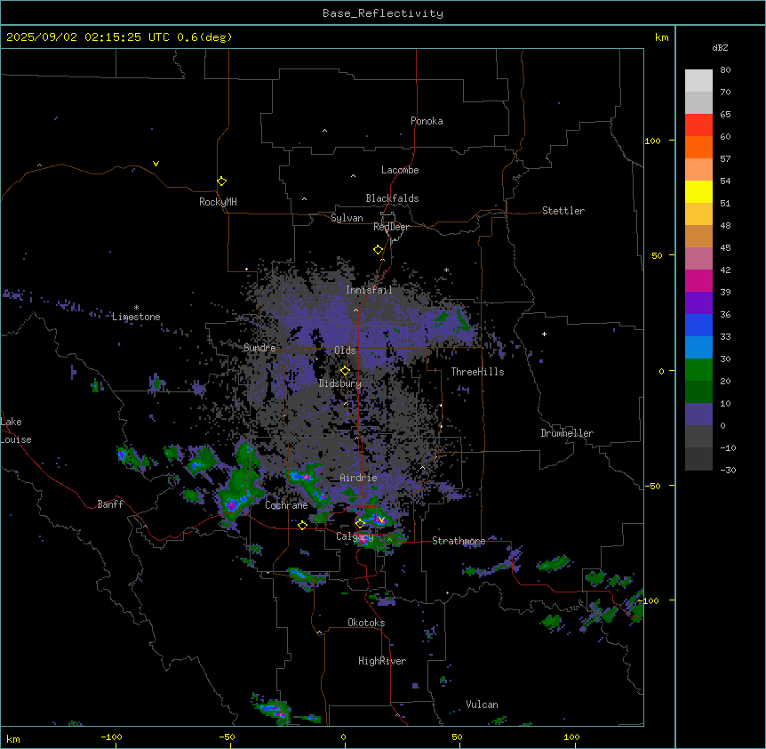Click the yellow diamond marker between Olds and Didsbury
The height and width of the screenshot is (749, 766).
click(x=345, y=371)
